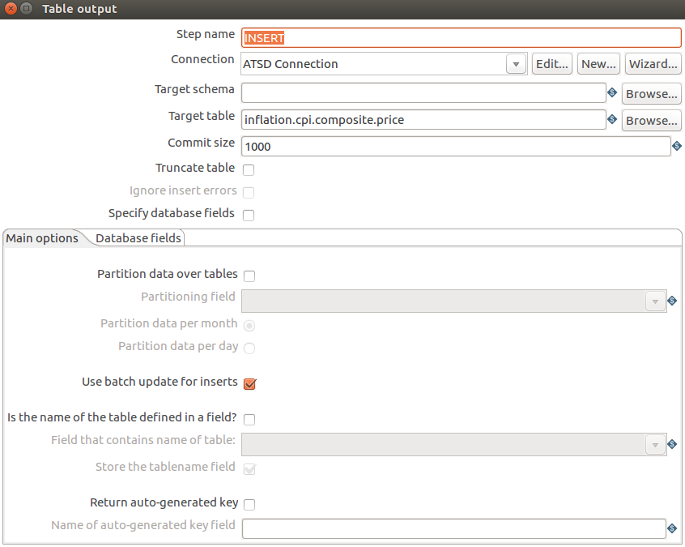Select the Main options tab
The width and height of the screenshot is (685, 547).
(x=42, y=238)
